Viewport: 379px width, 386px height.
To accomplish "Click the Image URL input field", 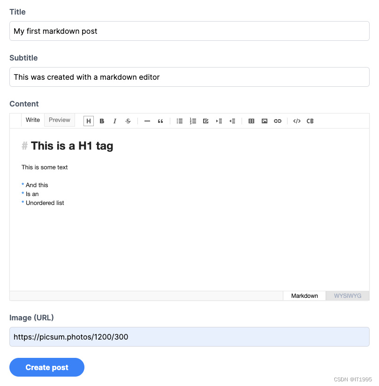I will click(189, 336).
